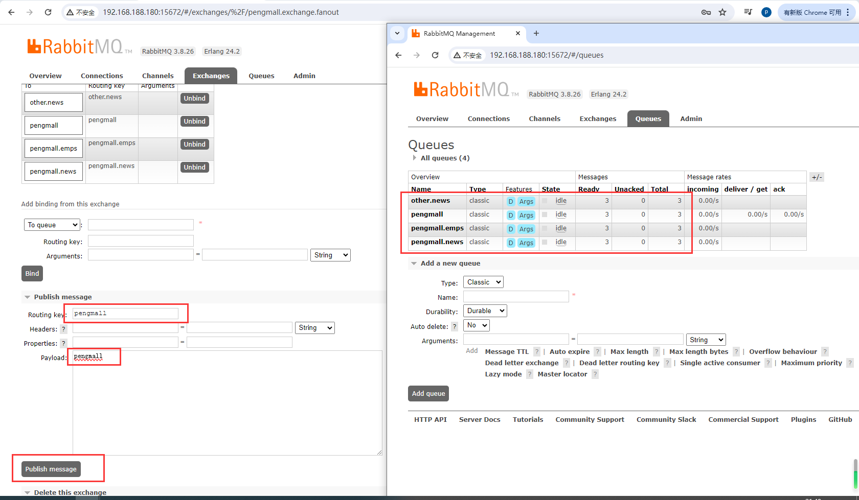Go forward in the left browser window
Image resolution: width=859 pixels, height=500 pixels.
[30, 12]
